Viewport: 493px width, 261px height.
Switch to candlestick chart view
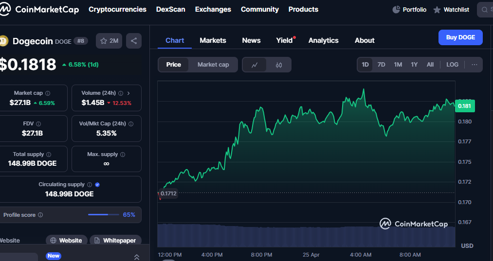pos(279,65)
